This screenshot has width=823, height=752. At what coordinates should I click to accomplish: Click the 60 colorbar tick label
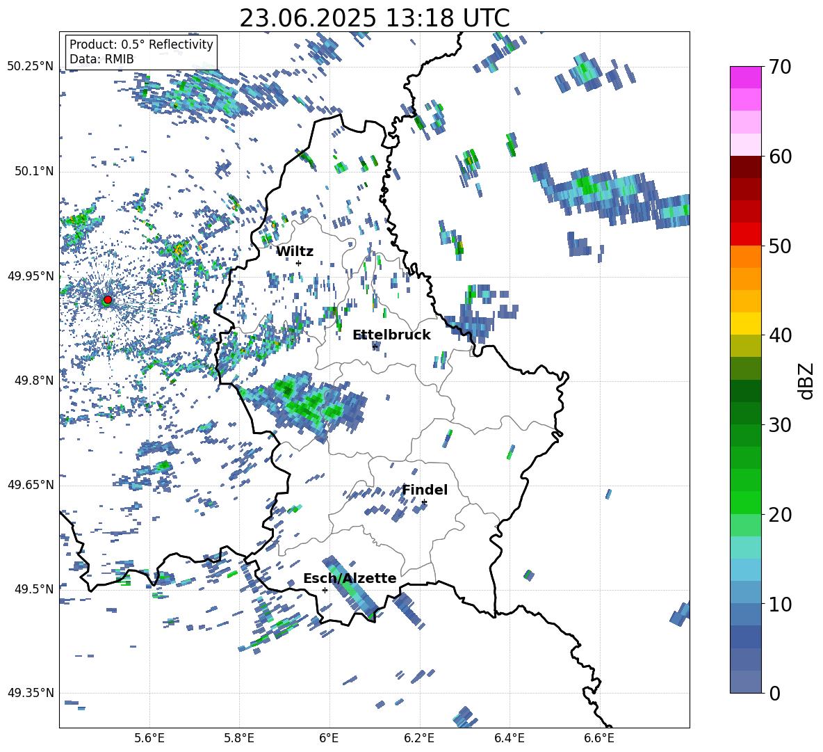(780, 157)
